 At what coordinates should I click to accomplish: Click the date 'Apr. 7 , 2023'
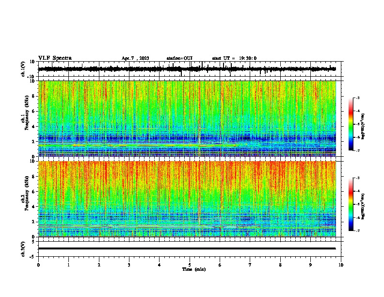135,58
